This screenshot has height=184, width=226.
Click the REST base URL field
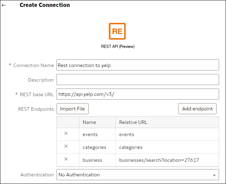click(138, 94)
